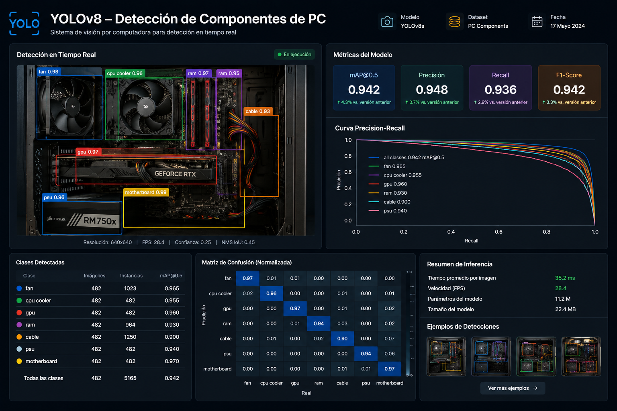Click the '22.4 MB' model size value
Screen dimensions: 617x411
coord(565,309)
